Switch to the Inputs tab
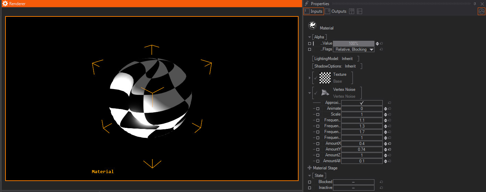The height and width of the screenshot is (192, 486). [313, 11]
